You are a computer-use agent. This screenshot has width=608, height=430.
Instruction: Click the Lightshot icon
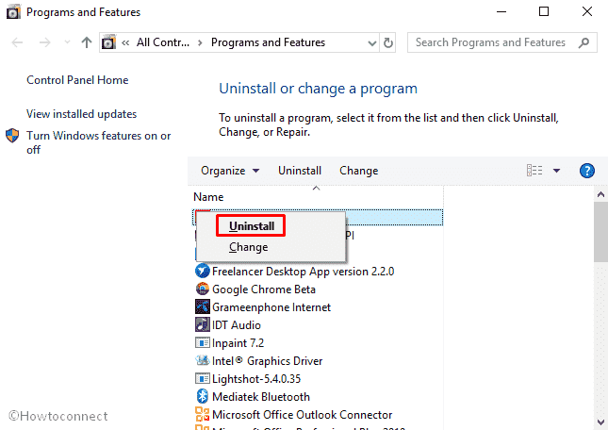pos(202,378)
